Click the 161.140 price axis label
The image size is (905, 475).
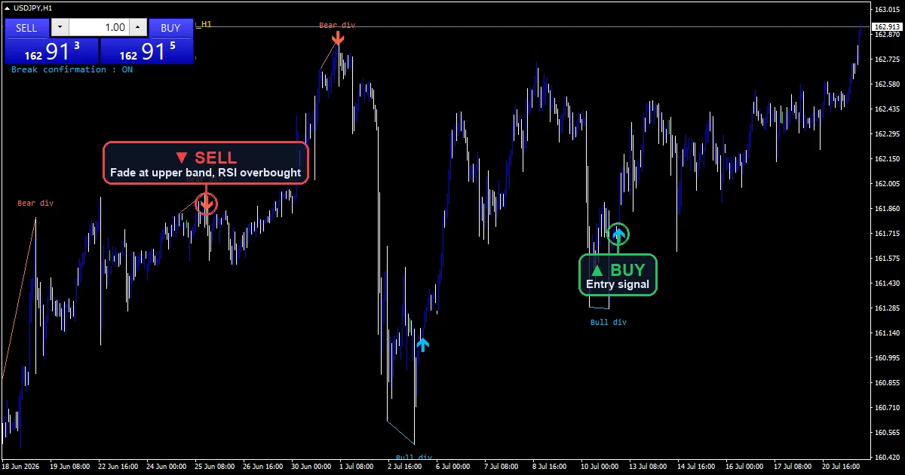pyautogui.click(x=887, y=333)
